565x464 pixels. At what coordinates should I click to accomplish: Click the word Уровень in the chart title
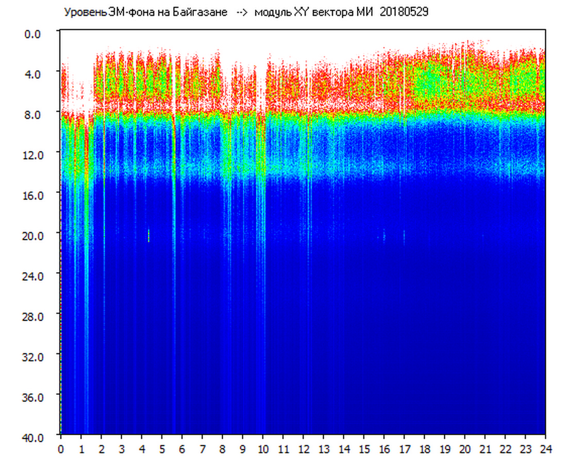[x=81, y=12]
